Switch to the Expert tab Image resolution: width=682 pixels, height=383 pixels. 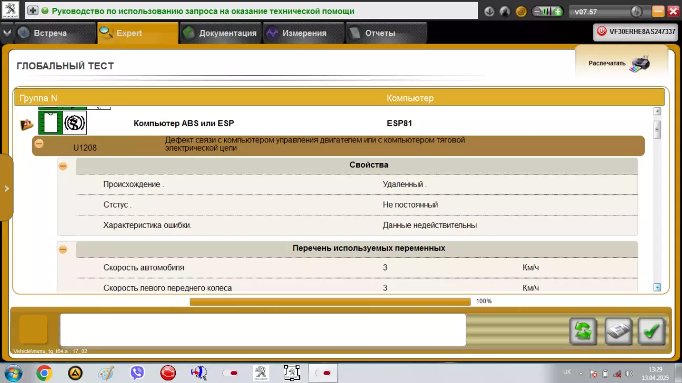click(138, 33)
